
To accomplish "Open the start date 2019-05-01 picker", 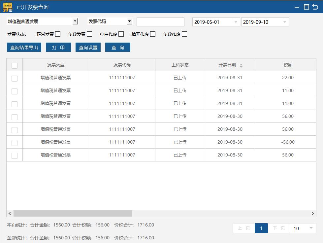I will (x=236, y=22).
